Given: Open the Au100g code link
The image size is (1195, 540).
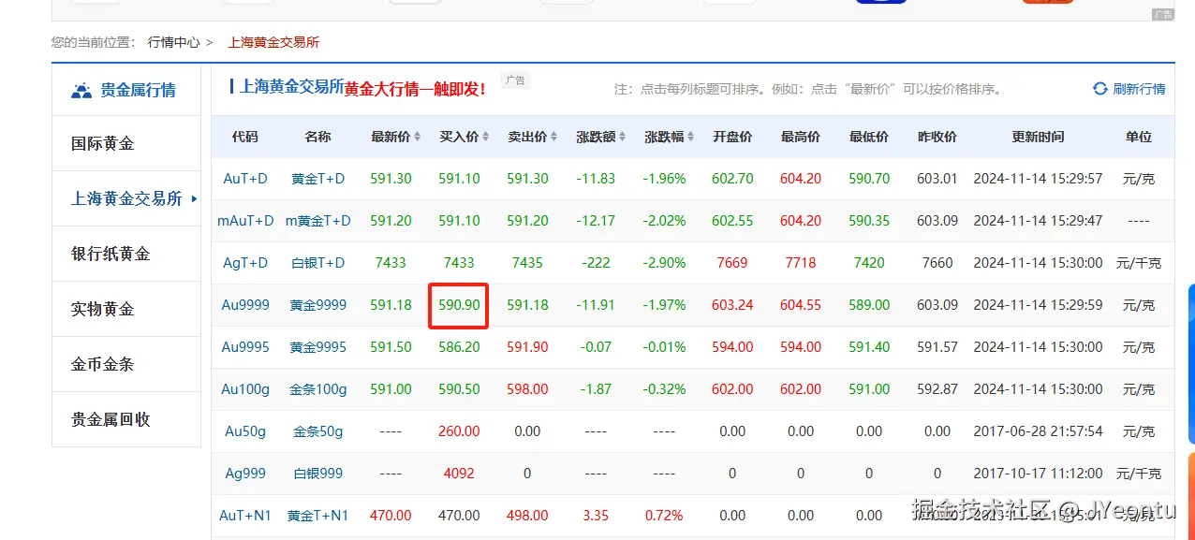Looking at the screenshot, I should (x=245, y=389).
